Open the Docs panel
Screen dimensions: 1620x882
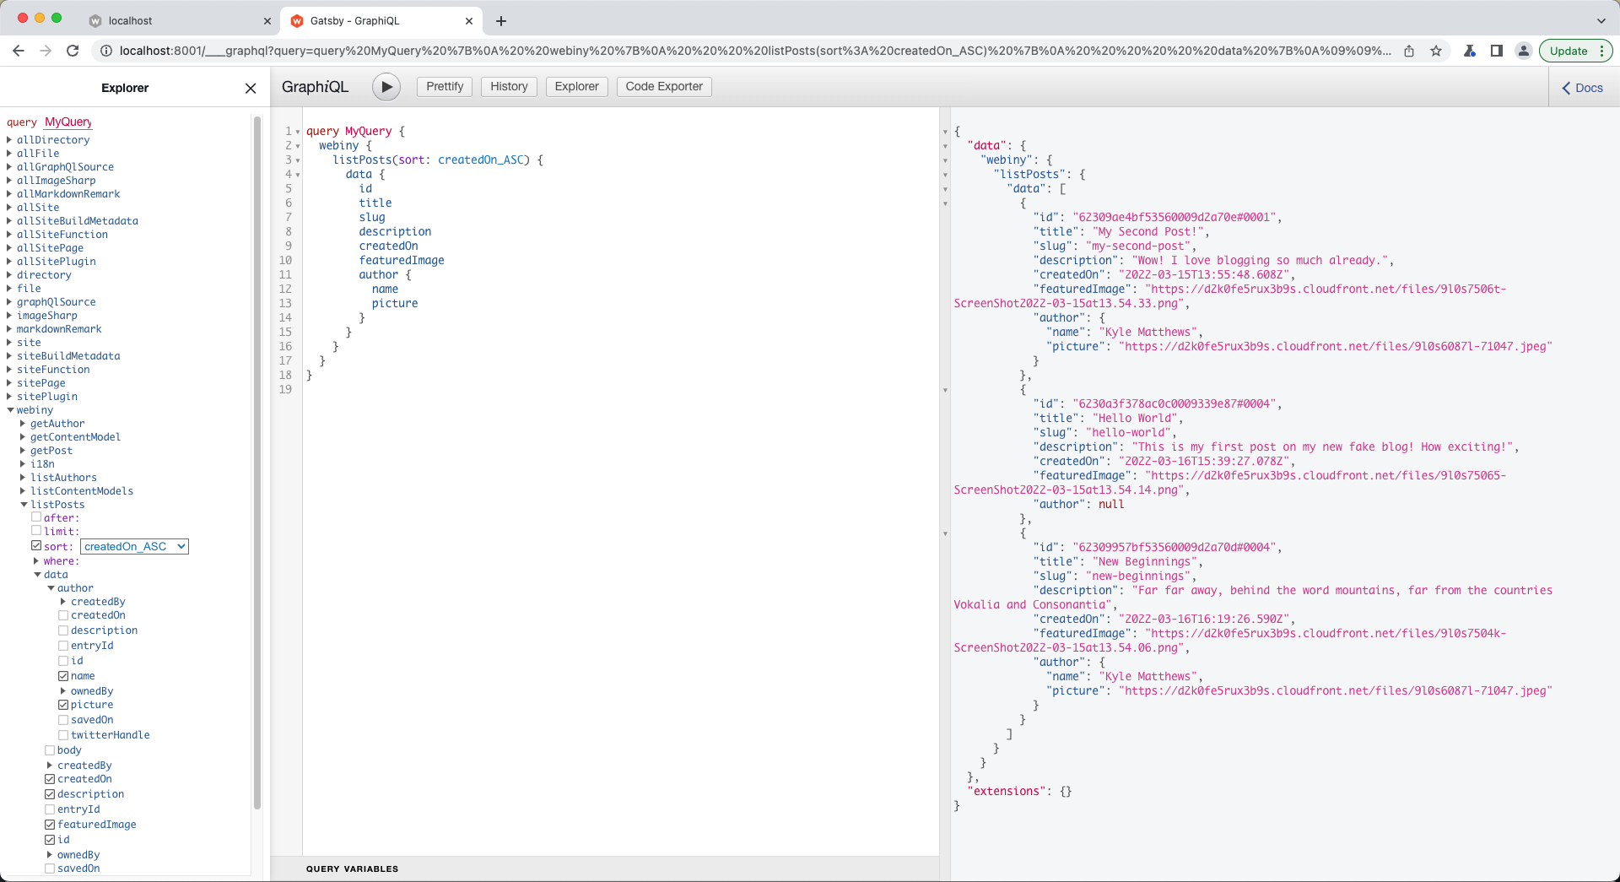1582,88
